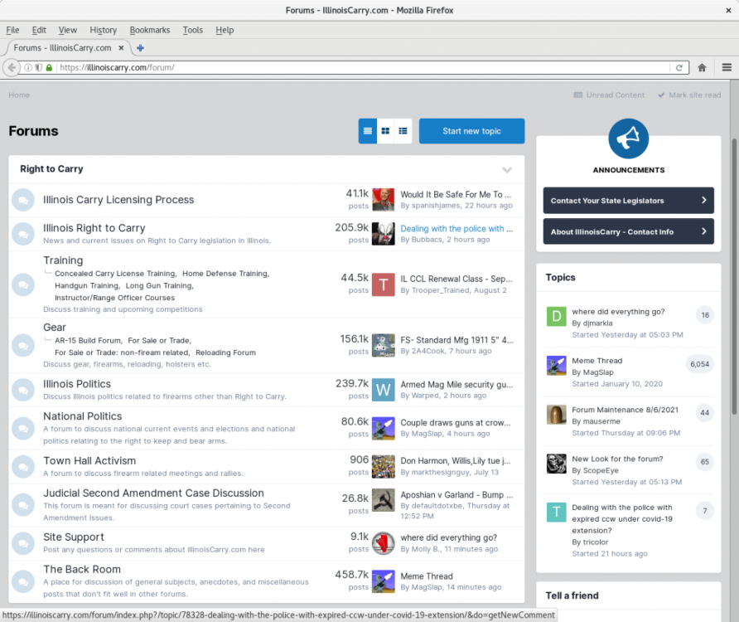Switch forums to fluid list view icon
Viewport: 739px width, 622px height.
(x=403, y=131)
